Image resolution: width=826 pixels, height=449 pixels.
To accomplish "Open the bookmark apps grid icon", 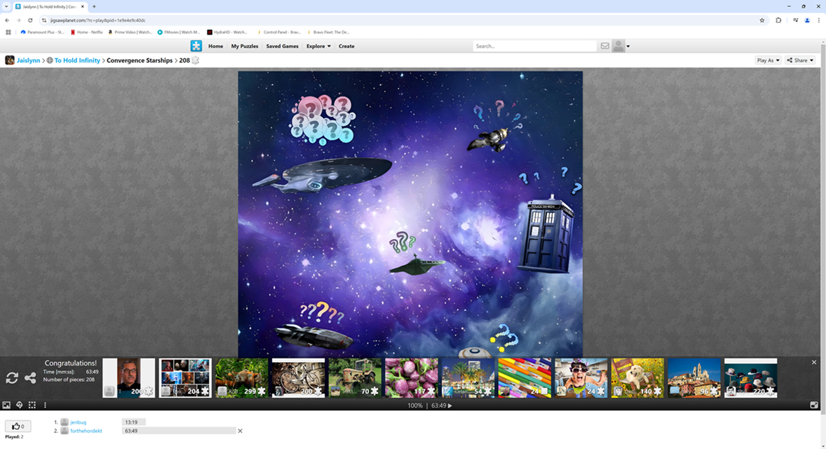I will (x=8, y=32).
